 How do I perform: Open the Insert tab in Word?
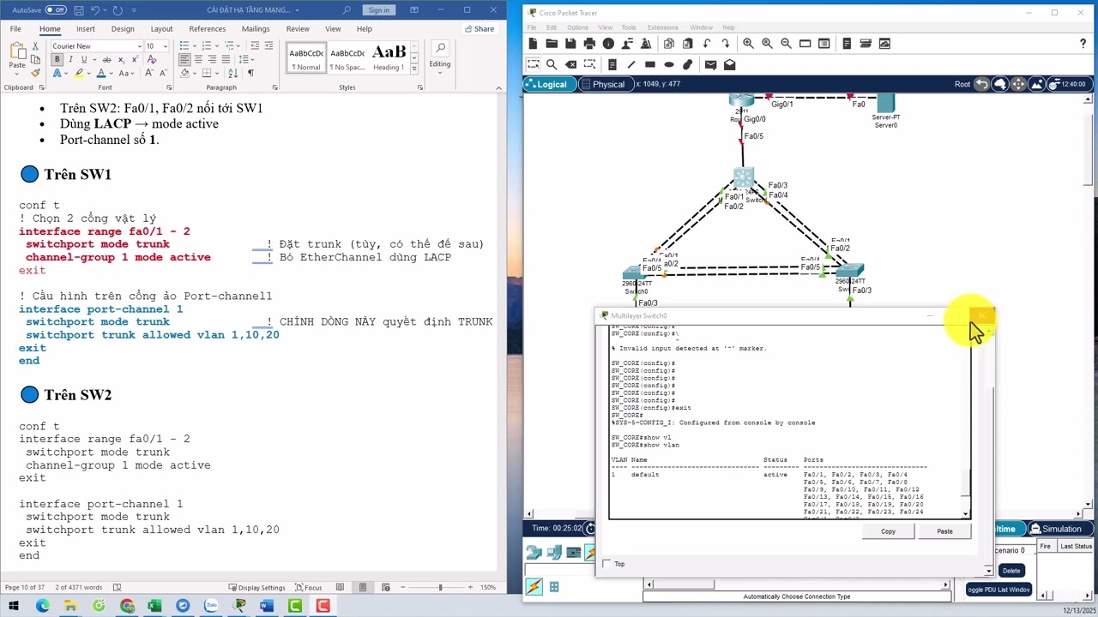tap(86, 28)
